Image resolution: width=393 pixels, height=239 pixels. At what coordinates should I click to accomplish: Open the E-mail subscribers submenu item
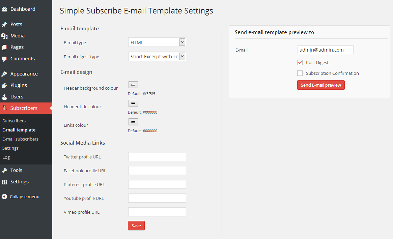[x=20, y=139]
